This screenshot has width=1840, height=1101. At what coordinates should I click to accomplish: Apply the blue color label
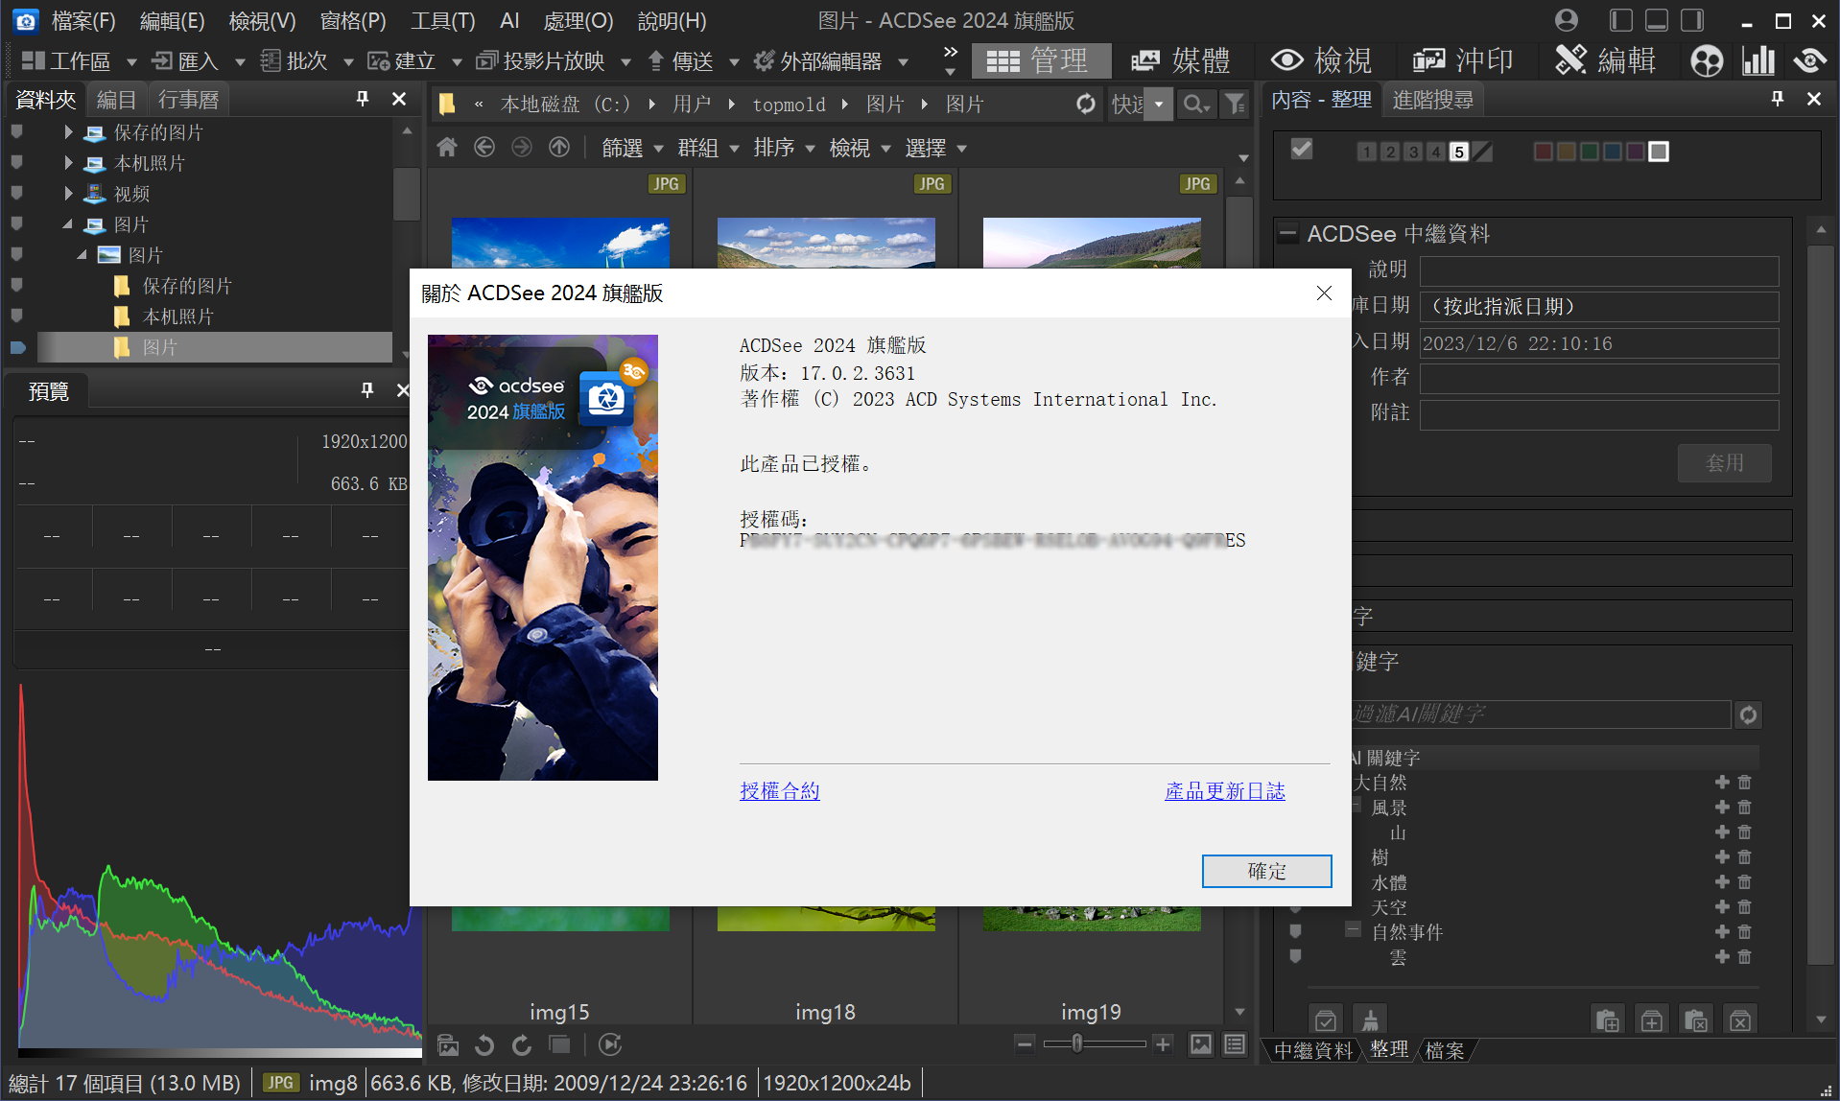click(1613, 152)
